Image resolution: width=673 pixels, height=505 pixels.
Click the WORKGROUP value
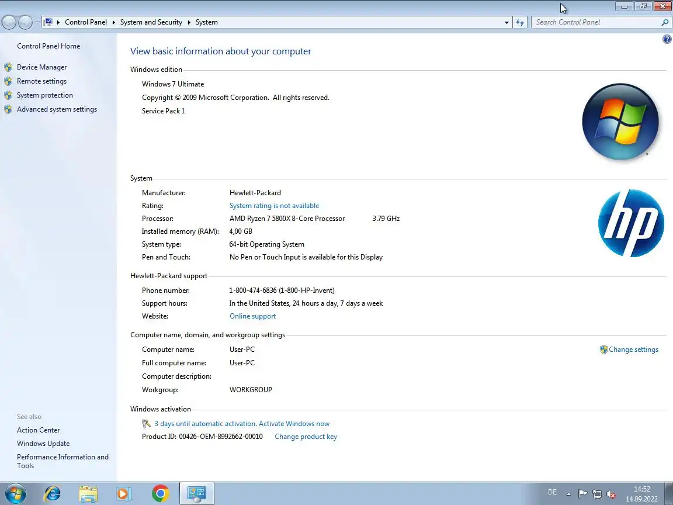pos(251,390)
